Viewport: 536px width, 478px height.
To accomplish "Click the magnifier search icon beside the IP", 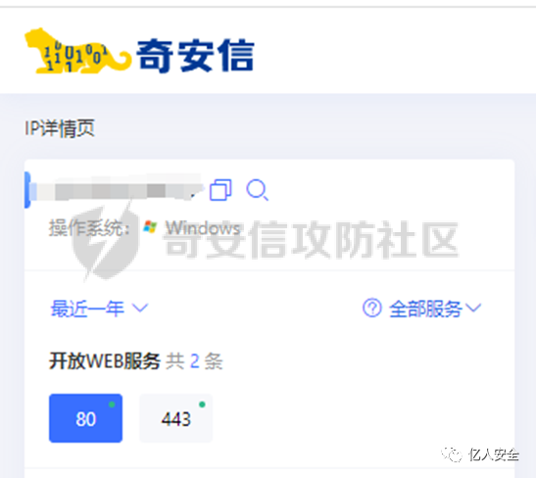I will 257,190.
